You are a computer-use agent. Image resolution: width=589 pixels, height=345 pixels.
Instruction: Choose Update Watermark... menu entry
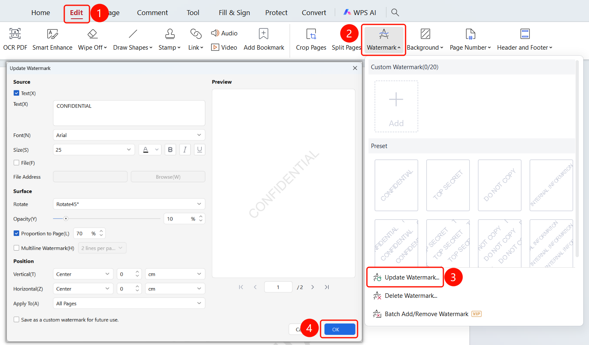click(406, 277)
